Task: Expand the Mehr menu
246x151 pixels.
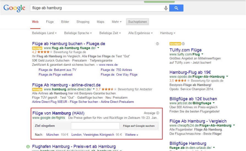Action: (x=117, y=22)
